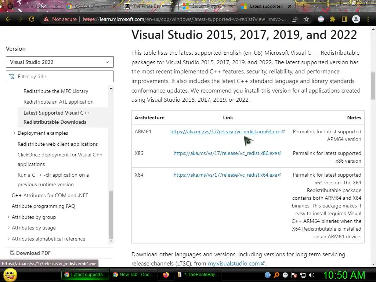The image size is (376, 282).
Task: Click the browser forward arrow
Action: (20, 19)
